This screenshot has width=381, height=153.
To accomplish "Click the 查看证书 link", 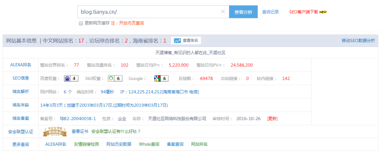I will 80,132.
